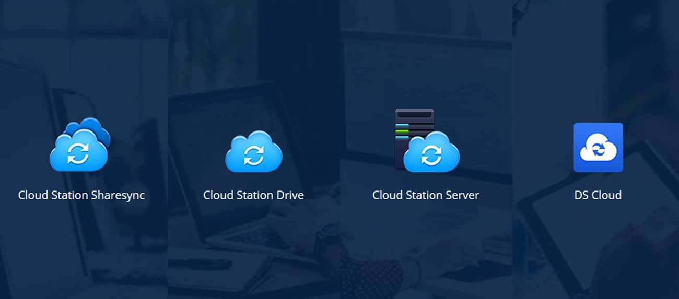Choose the "DS Cloud" text label
The height and width of the screenshot is (299, 679).
pos(598,195)
